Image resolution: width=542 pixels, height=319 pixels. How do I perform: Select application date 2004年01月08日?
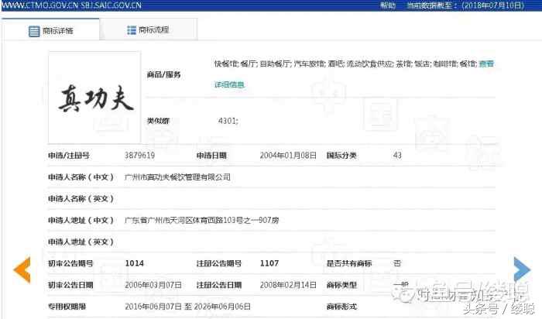(288, 155)
